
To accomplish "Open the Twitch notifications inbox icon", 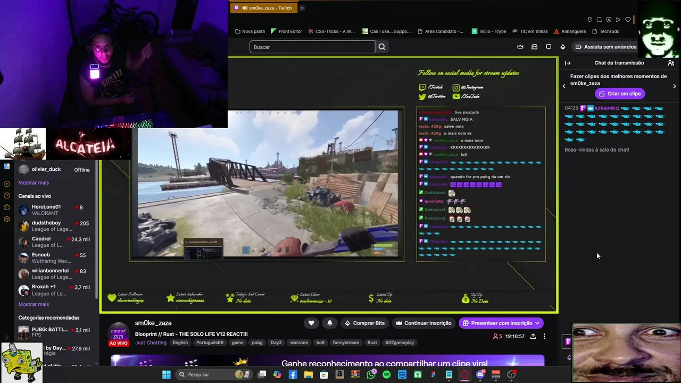I will pos(535,47).
